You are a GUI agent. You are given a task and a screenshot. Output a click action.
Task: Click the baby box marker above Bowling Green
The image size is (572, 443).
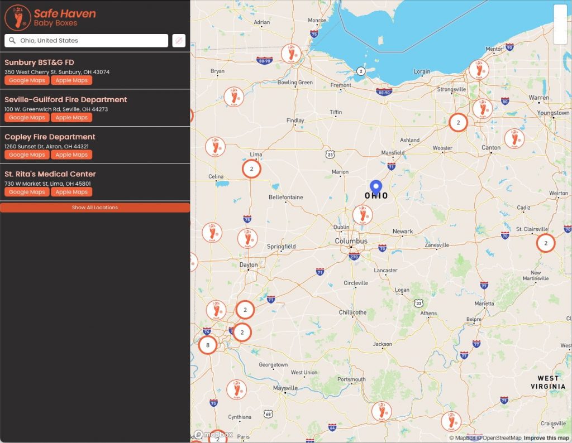290,54
